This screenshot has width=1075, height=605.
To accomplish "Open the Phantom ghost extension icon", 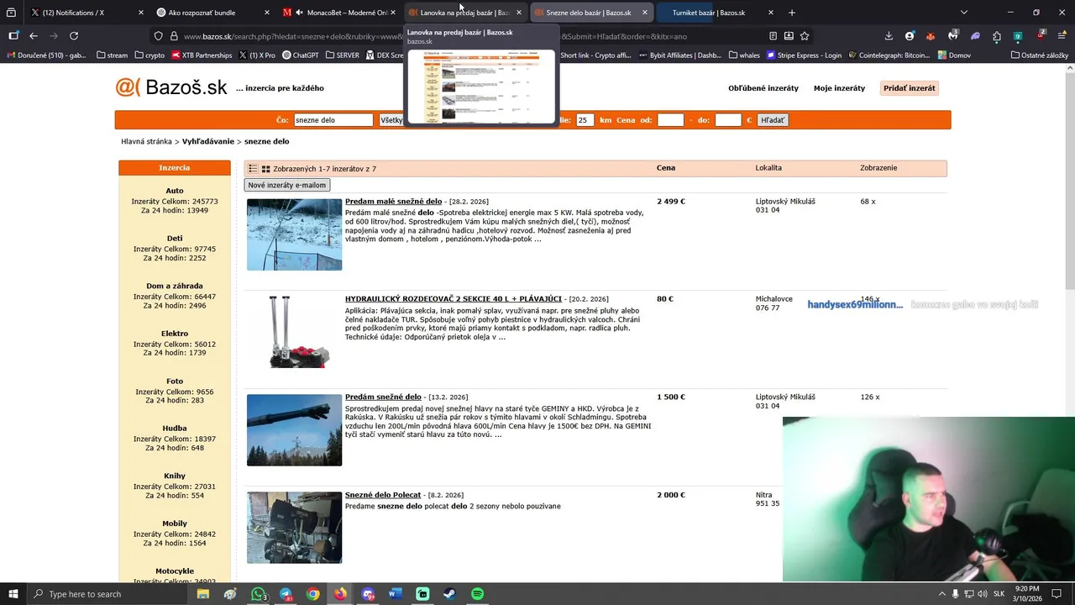I will pos(975,36).
